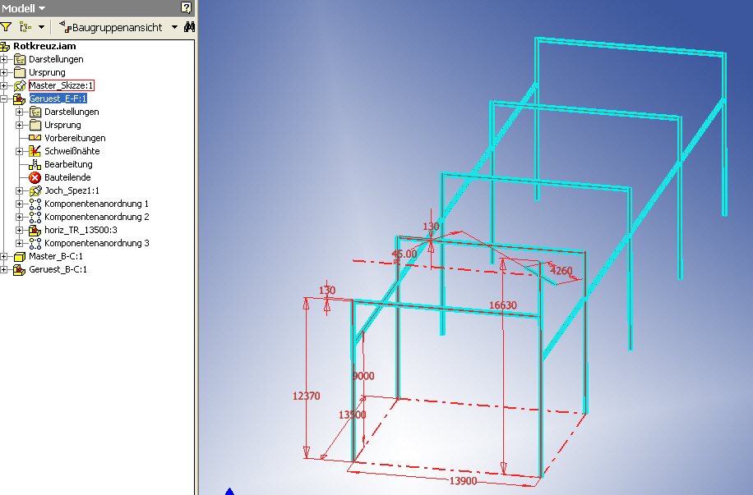Select the 4260 dimension value
753x495 pixels.
coord(561,271)
